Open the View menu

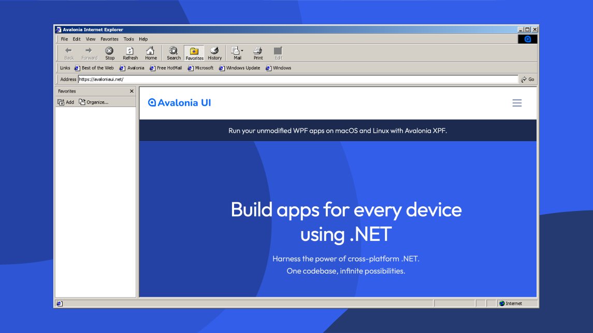[91, 39]
